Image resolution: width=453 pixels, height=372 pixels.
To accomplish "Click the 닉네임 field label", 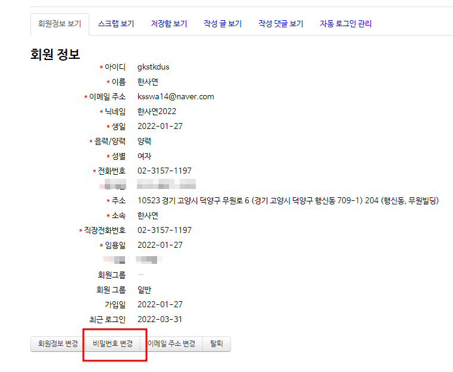I will pyautogui.click(x=115, y=112).
